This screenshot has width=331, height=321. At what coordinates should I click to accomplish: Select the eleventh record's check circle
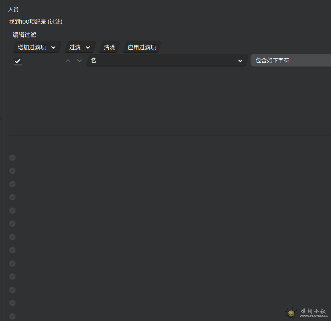coord(12,290)
